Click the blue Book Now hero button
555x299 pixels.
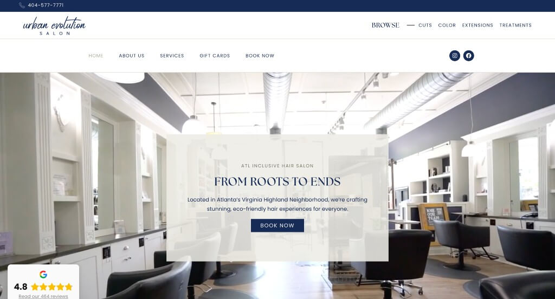[277, 225]
